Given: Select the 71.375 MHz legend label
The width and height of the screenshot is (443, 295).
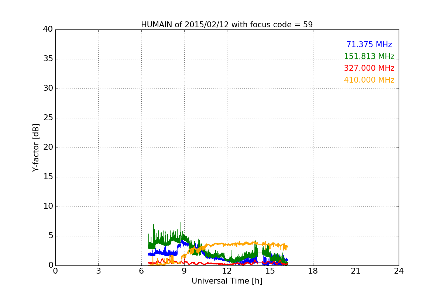Looking at the screenshot, I should click(369, 45).
